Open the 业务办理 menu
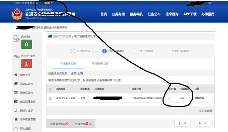228x132 pixels. (x=118, y=14)
